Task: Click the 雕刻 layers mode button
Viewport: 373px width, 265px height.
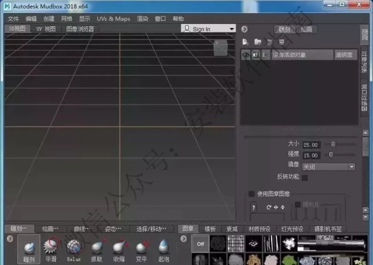Action: point(285,29)
